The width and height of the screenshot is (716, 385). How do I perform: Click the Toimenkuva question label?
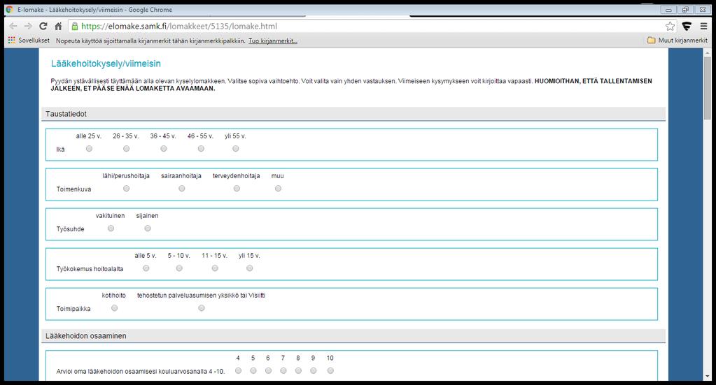pyautogui.click(x=73, y=189)
